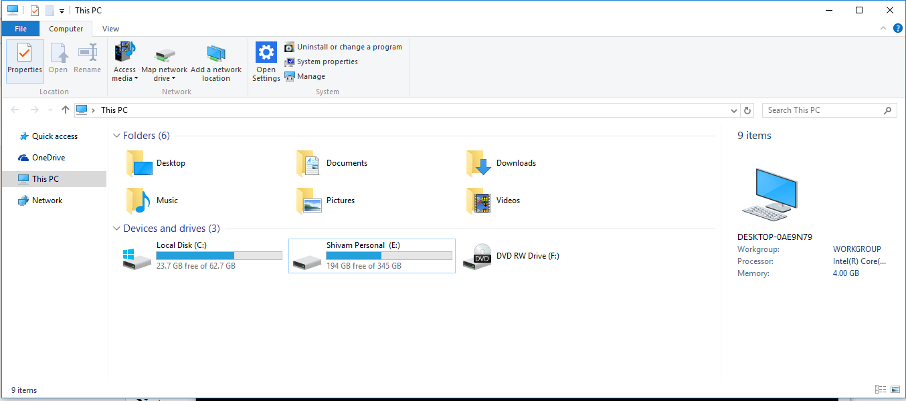Collapse the ribbon with the chevron
The image size is (906, 401).
click(883, 29)
